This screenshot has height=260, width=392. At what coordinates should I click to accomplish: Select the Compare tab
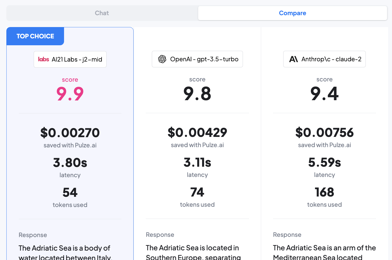tap(292, 13)
